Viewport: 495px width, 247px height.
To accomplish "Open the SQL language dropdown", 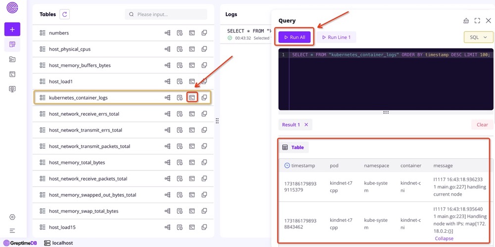I will tap(478, 37).
